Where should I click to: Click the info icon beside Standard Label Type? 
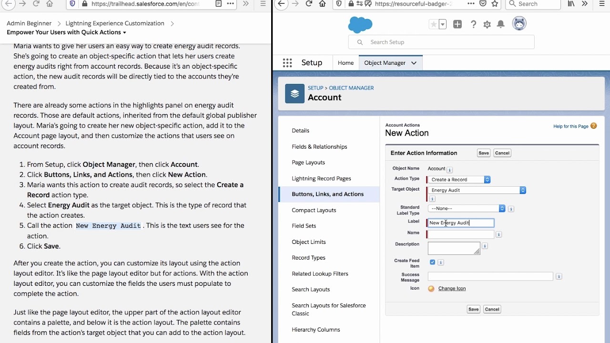(x=511, y=209)
